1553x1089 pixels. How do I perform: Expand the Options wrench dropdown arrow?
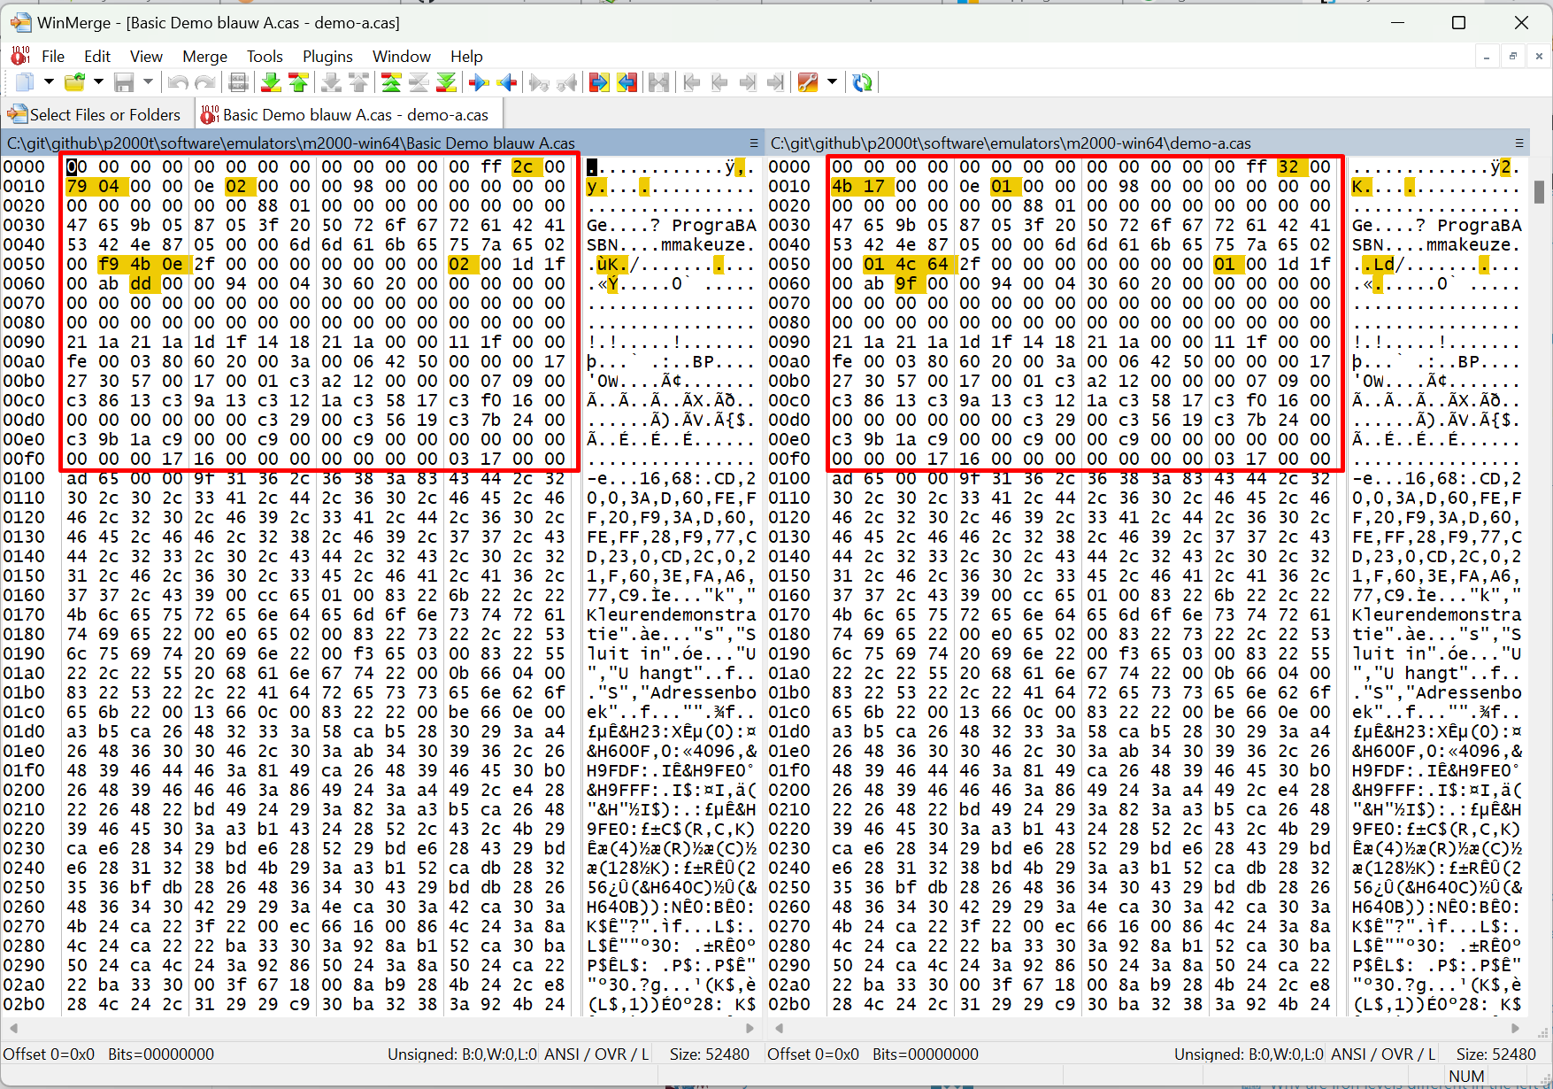coord(832,82)
